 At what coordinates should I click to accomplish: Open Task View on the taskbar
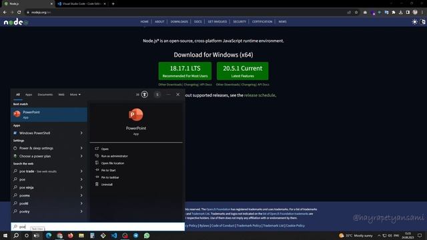(x=37, y=235)
